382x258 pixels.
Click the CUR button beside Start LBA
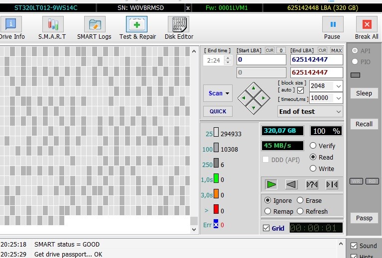point(269,50)
